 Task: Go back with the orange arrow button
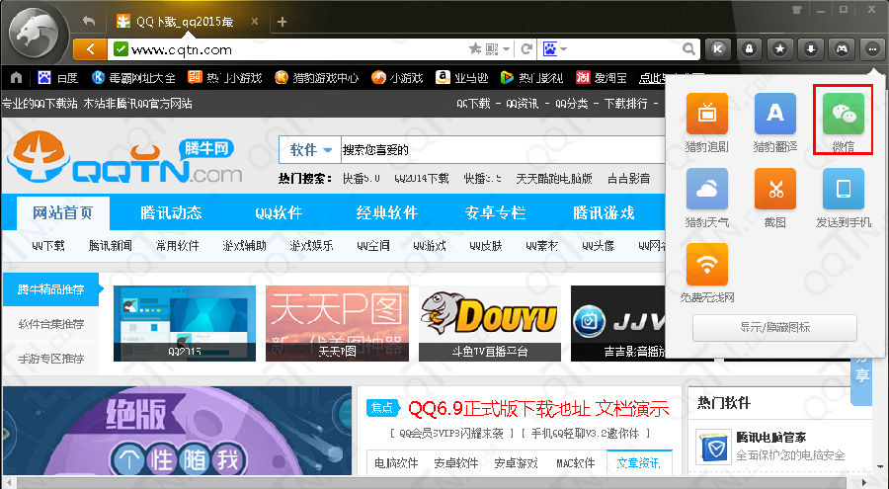(90, 49)
